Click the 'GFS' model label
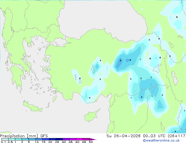The width and height of the screenshot is (186, 143). coord(44,136)
